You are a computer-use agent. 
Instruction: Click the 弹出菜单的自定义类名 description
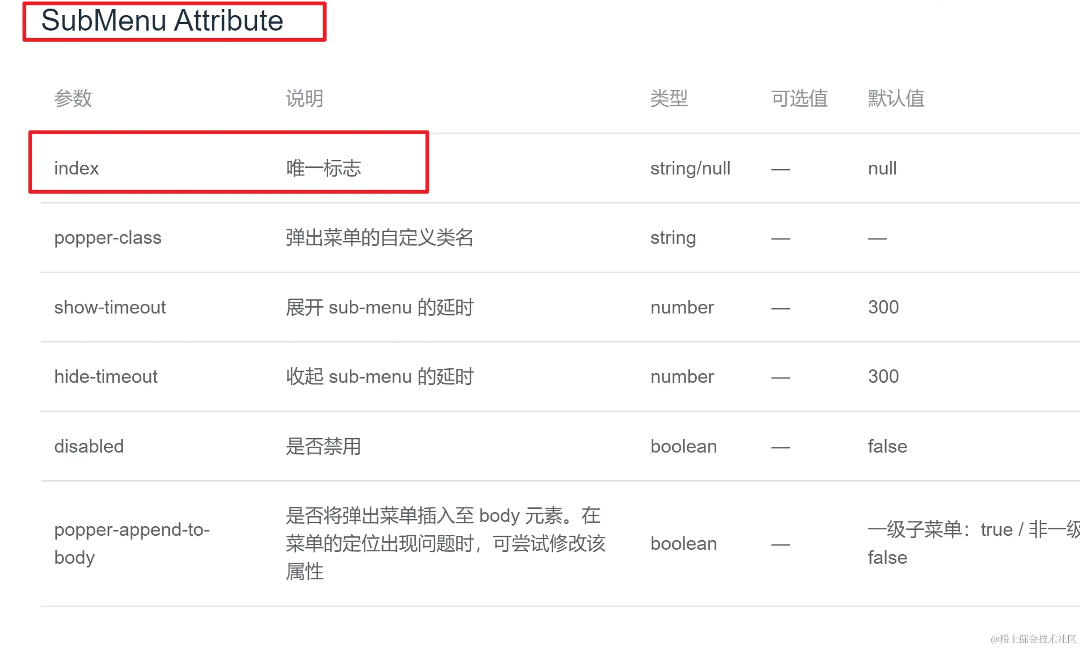click(379, 237)
